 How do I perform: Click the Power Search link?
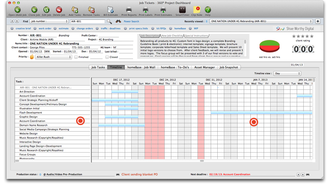click(x=131, y=21)
